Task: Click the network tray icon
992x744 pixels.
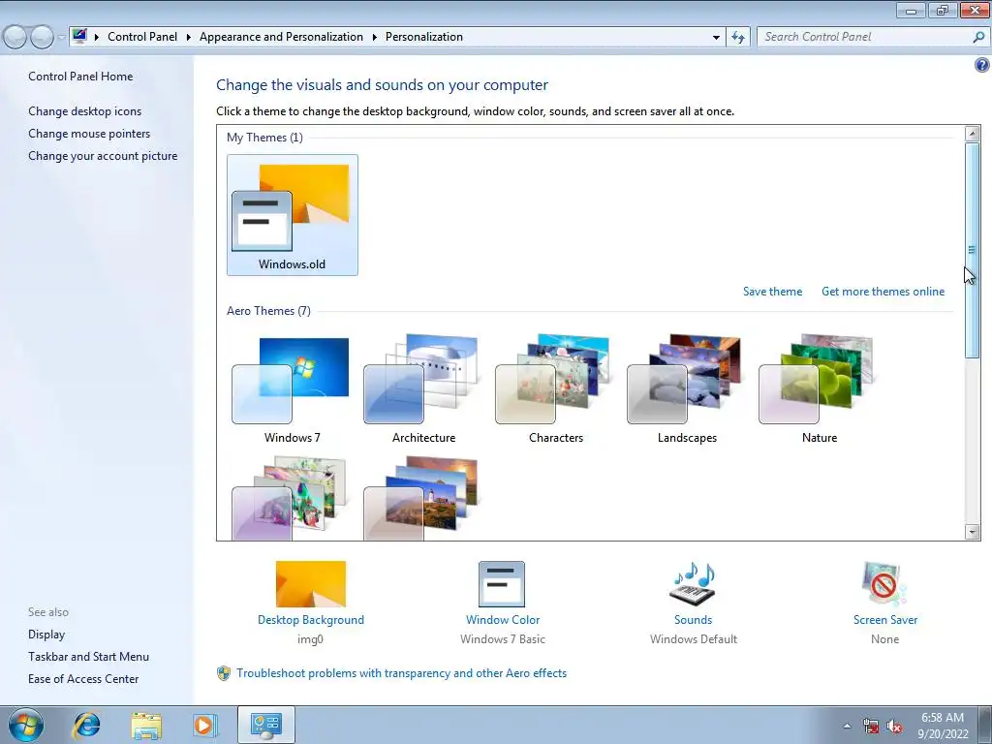Action: (871, 727)
